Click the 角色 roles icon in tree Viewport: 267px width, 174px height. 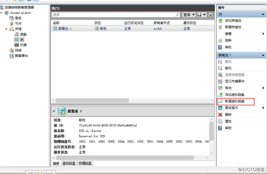point(11,18)
